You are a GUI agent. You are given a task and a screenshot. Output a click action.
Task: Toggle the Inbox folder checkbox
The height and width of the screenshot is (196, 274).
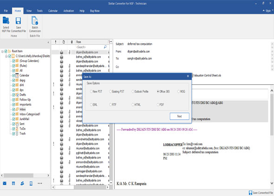click(x=13, y=109)
